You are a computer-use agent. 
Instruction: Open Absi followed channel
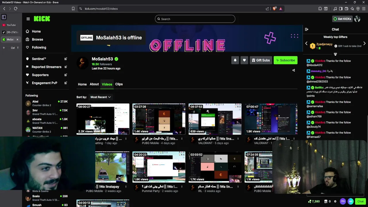pos(46,103)
